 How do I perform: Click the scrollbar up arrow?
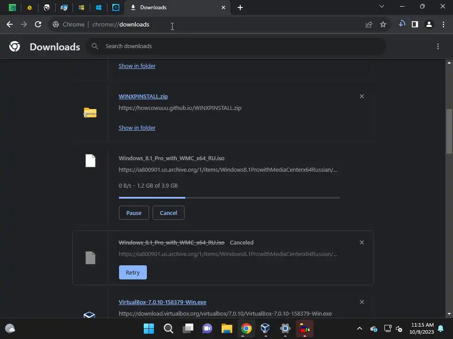(x=449, y=63)
